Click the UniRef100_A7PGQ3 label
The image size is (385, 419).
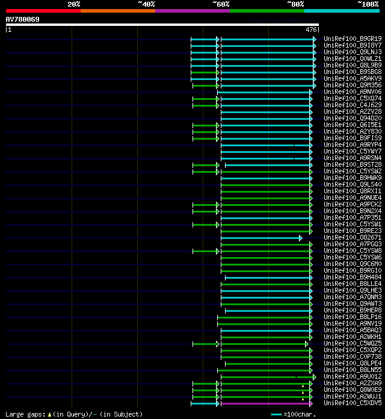353,244
